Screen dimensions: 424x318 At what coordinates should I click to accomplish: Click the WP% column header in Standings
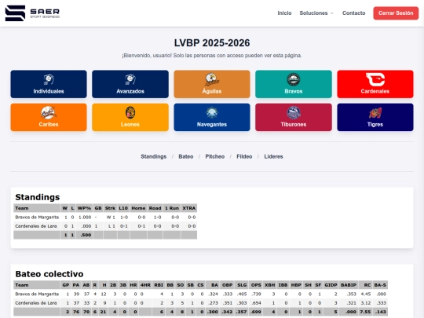coord(84,208)
